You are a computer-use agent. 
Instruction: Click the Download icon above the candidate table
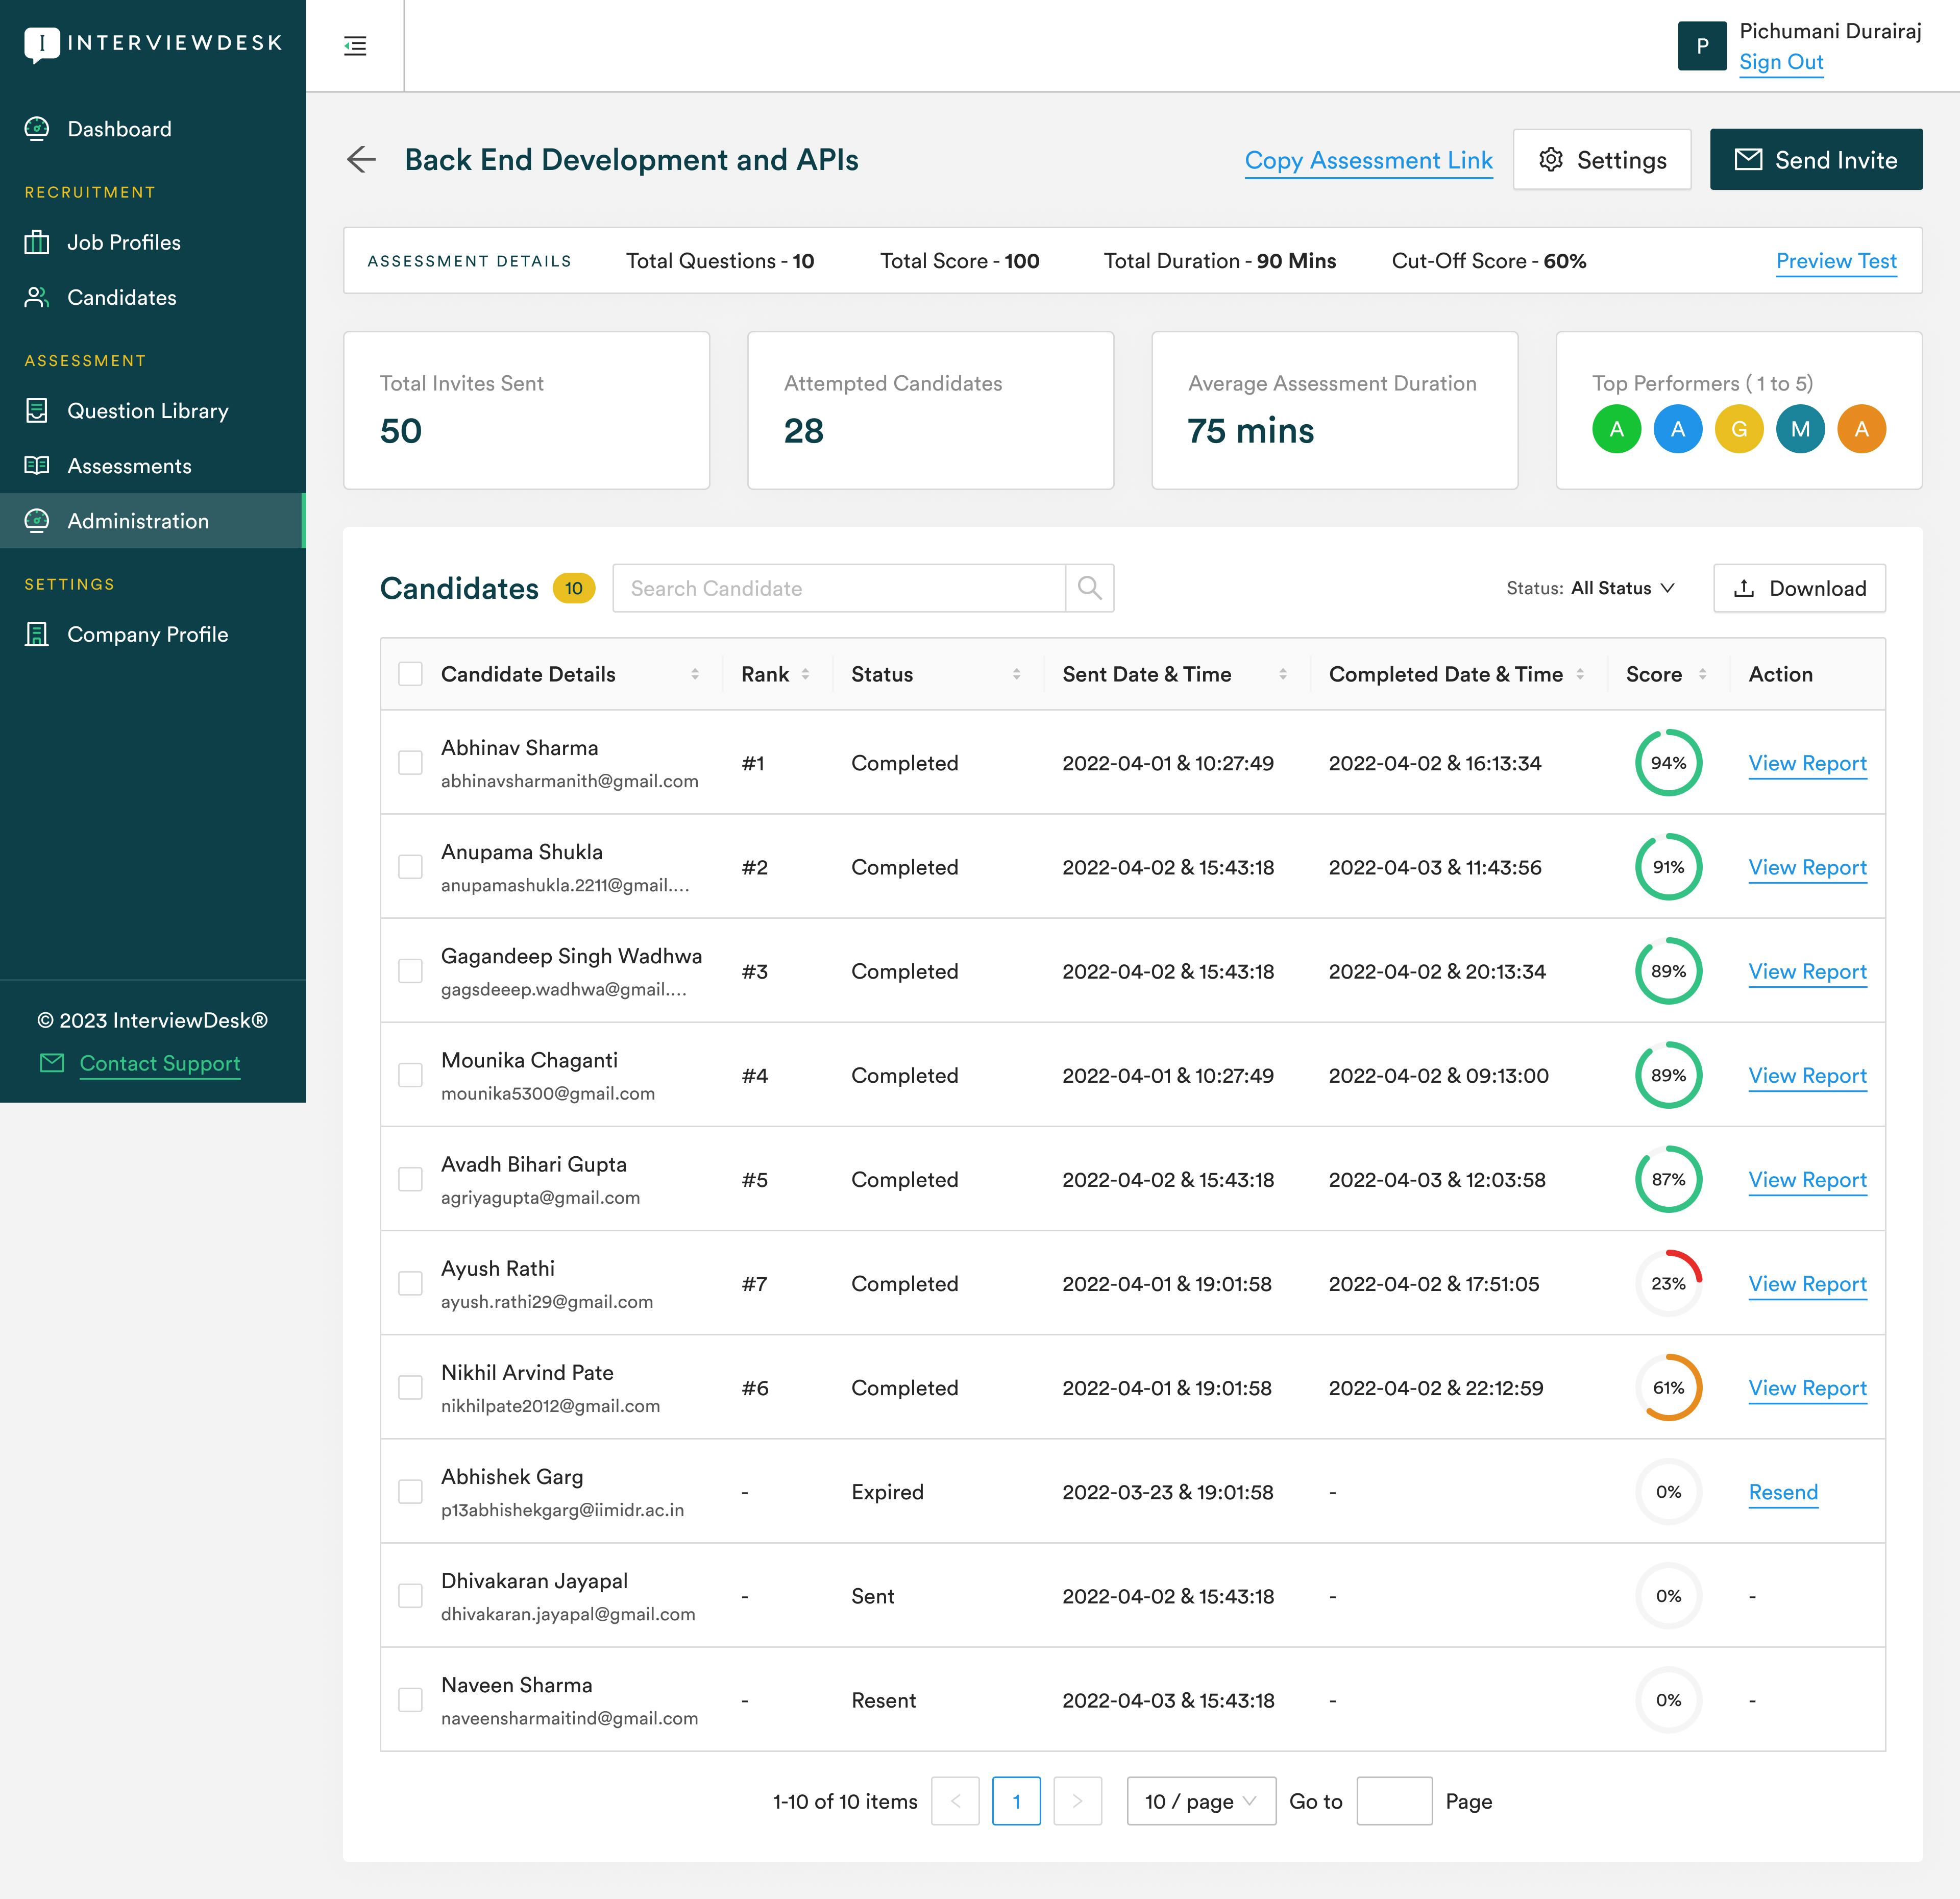(x=1744, y=589)
